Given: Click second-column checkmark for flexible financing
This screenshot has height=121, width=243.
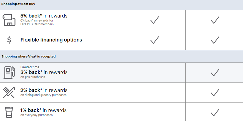Looking at the screenshot, I should [215, 40].
